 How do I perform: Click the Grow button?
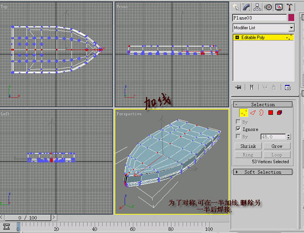pos(277,146)
